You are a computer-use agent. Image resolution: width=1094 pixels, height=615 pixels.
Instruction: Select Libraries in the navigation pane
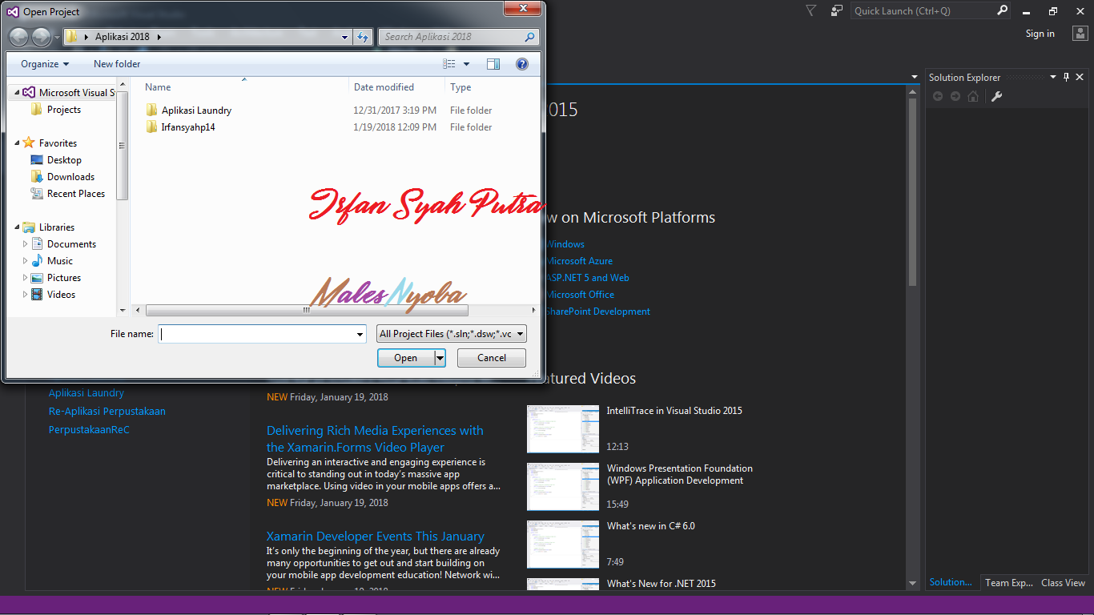coord(57,227)
